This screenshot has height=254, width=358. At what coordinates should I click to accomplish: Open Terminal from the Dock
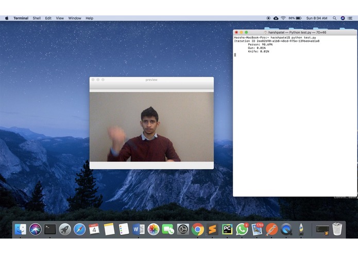point(50,229)
